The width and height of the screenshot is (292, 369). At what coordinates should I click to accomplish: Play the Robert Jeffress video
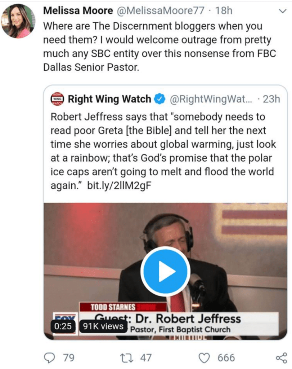tap(165, 271)
